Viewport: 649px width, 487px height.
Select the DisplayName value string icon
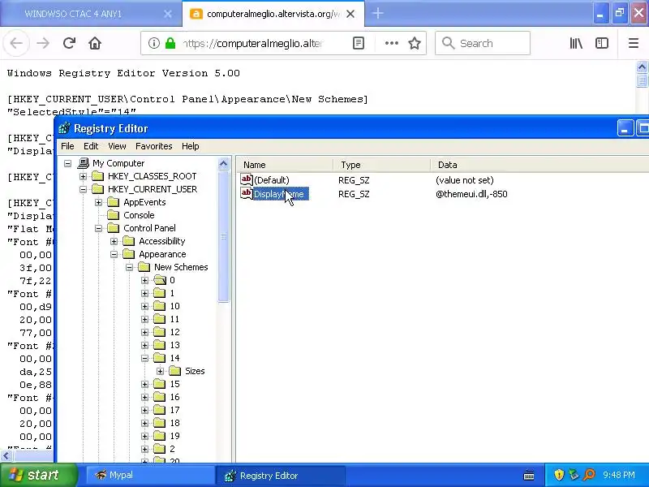click(247, 193)
